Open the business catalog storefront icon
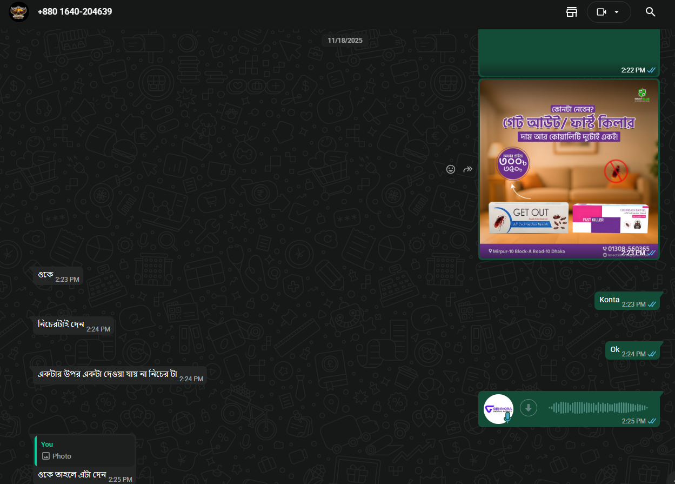The width and height of the screenshot is (675, 484). point(572,11)
